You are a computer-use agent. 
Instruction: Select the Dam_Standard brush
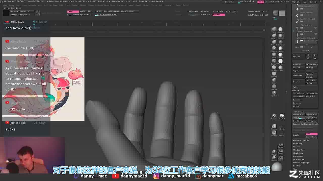point(274,61)
